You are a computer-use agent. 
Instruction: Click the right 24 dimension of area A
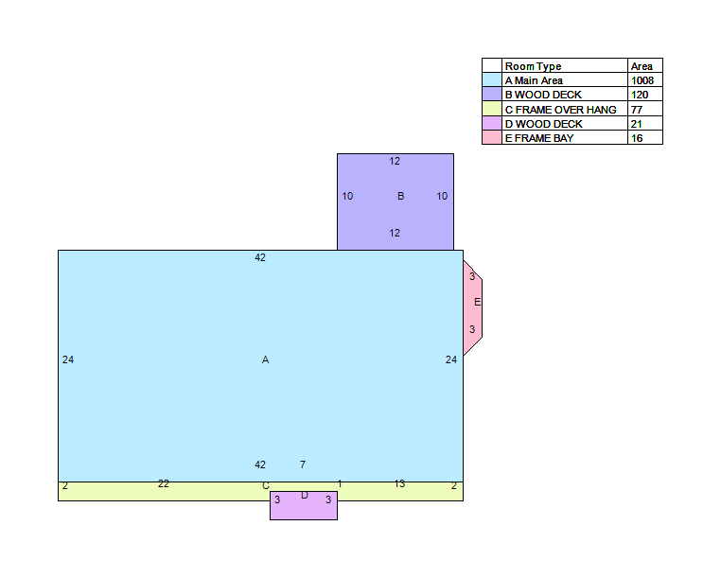451,359
